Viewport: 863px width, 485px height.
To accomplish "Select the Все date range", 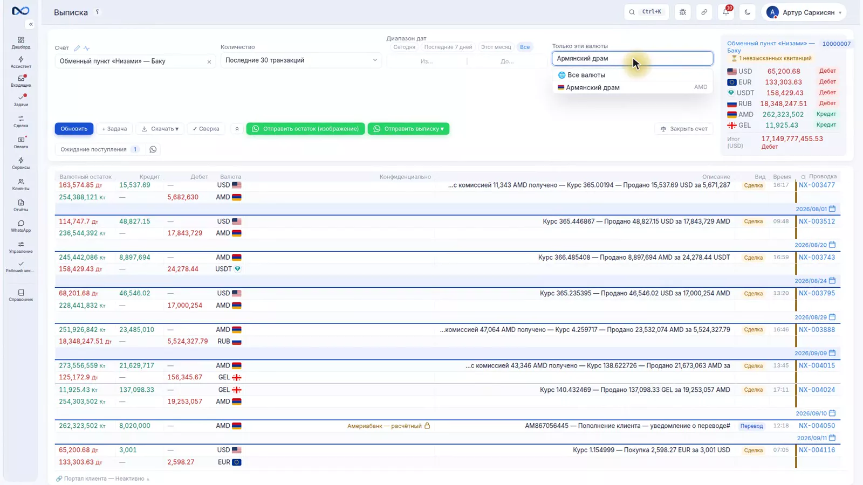I will (525, 47).
